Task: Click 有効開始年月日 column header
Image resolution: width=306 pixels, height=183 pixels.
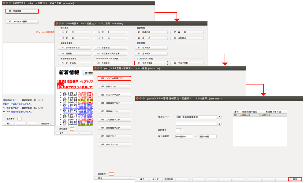Action: 250,112
